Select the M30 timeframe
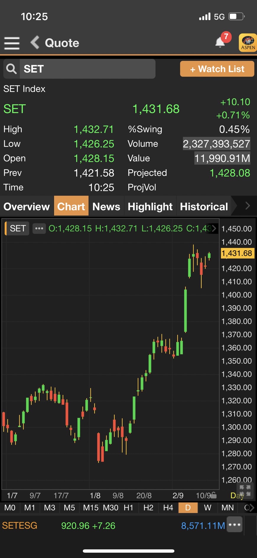This screenshot has height=558, width=257. tap(110, 508)
